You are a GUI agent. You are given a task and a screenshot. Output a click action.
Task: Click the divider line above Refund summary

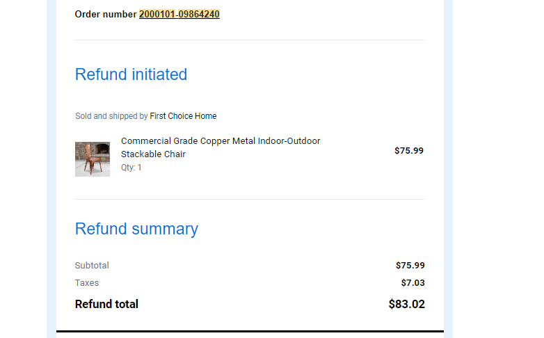(250, 199)
